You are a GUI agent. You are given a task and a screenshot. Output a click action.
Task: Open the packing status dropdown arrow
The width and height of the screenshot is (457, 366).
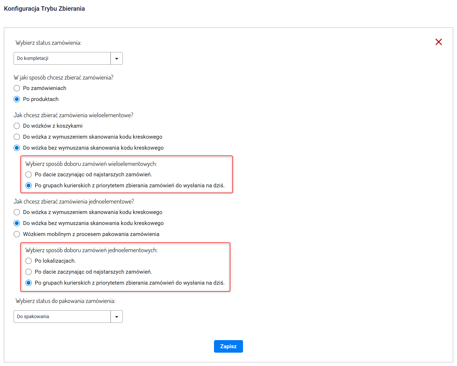point(117,317)
